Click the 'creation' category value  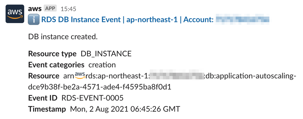click(102, 65)
